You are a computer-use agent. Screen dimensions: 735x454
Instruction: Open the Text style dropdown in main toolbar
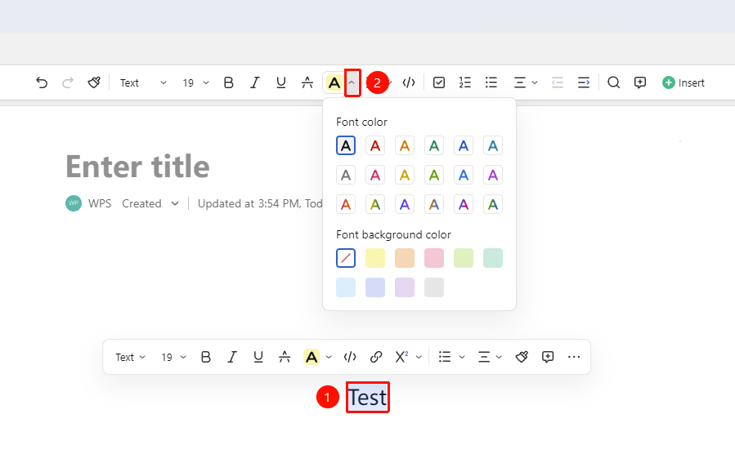(x=143, y=82)
